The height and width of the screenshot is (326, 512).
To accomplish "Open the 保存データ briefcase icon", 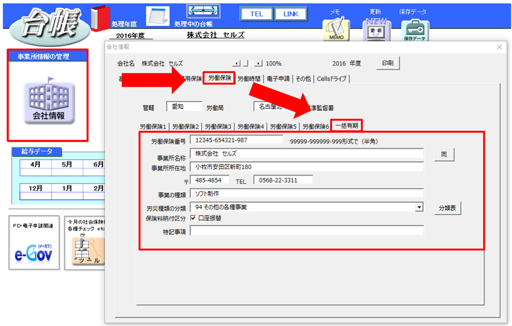I will pos(415,30).
